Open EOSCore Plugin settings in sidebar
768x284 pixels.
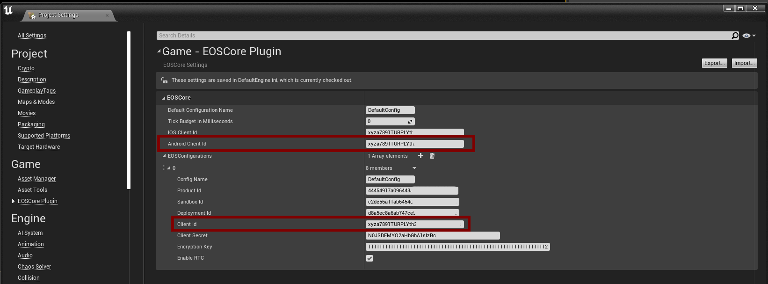coord(37,201)
